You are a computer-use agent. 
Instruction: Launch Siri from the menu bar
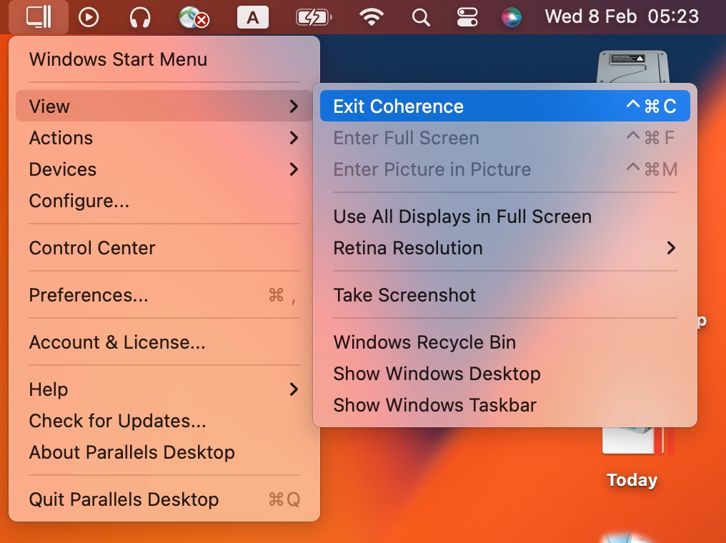(512, 17)
